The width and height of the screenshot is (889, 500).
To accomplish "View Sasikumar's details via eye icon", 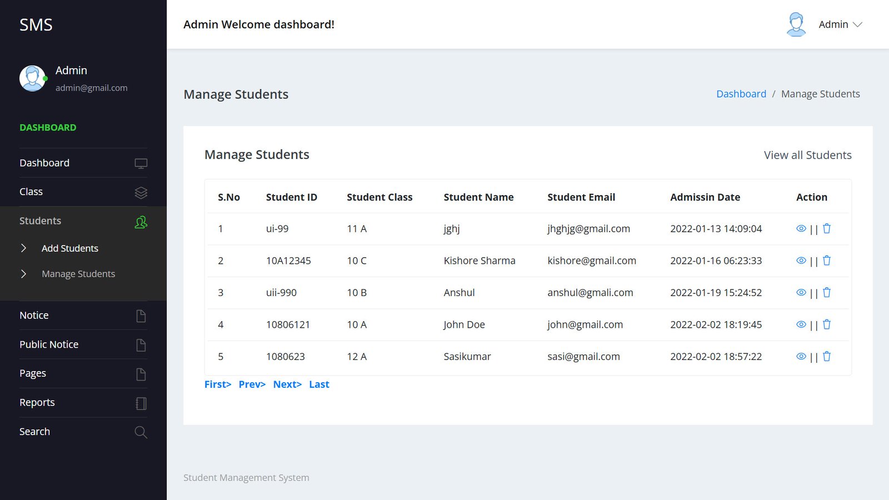I will pyautogui.click(x=801, y=356).
